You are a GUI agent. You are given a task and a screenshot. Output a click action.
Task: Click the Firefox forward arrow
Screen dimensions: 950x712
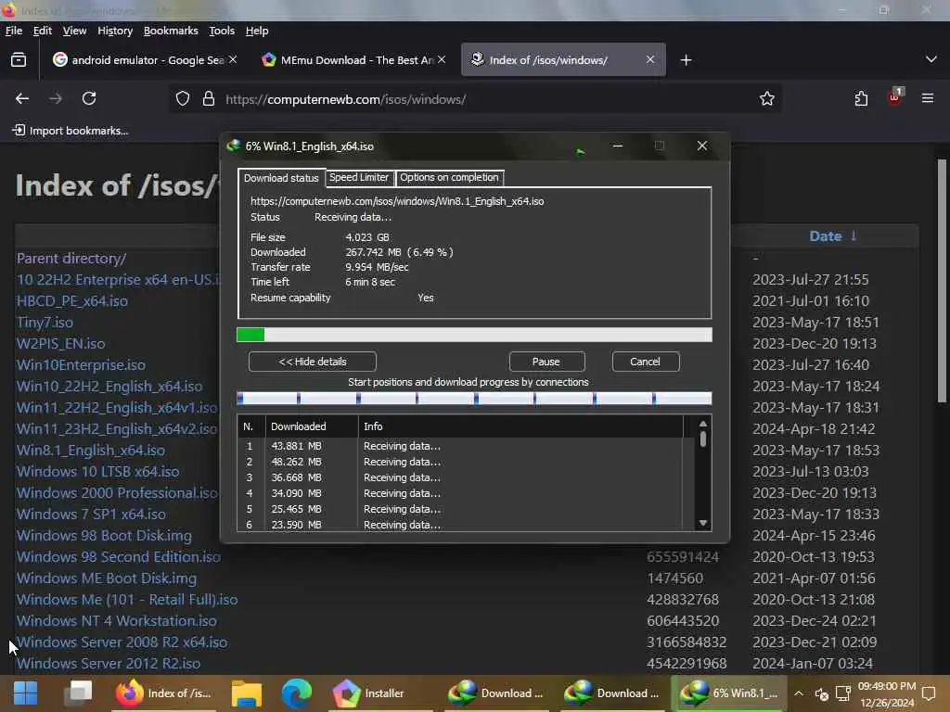(x=56, y=98)
